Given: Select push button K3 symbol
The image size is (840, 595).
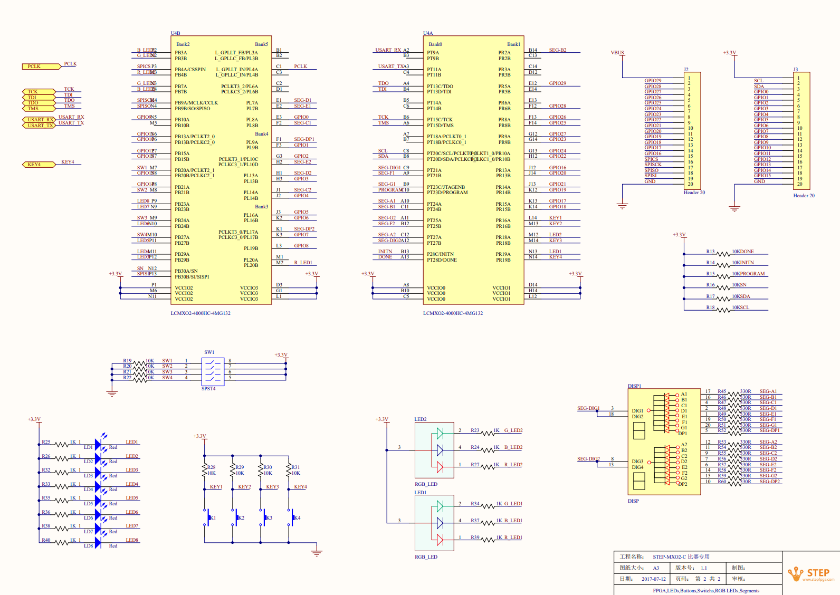Looking at the screenshot, I should click(x=263, y=517).
